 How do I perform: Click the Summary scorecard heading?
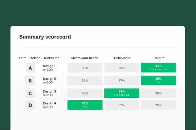(x=45, y=37)
